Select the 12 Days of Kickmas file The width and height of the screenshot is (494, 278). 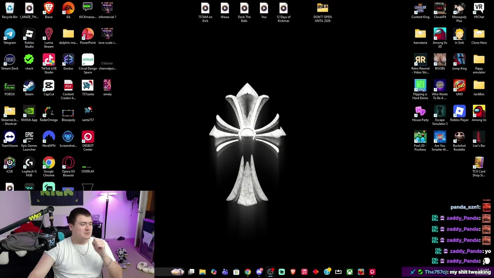[x=283, y=12]
